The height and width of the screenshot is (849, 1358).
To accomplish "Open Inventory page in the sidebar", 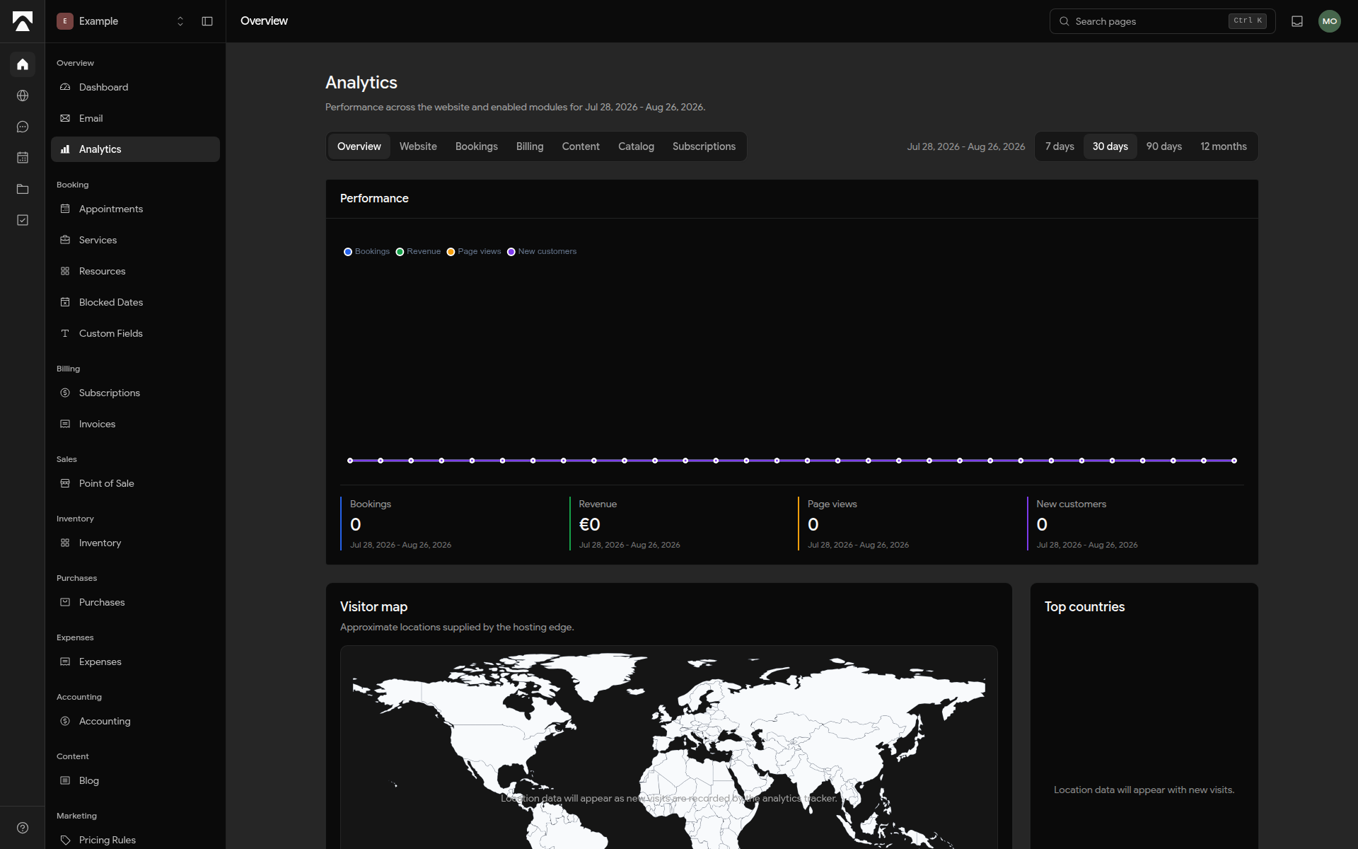I will coord(135,543).
